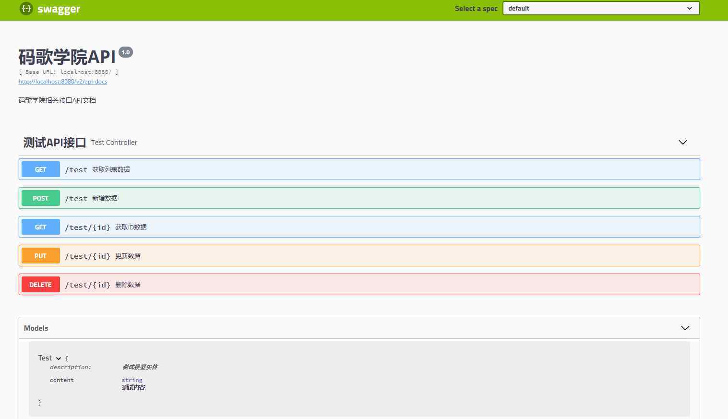The width and height of the screenshot is (728, 419).
Task: Click the Models heading
Action: 36,328
